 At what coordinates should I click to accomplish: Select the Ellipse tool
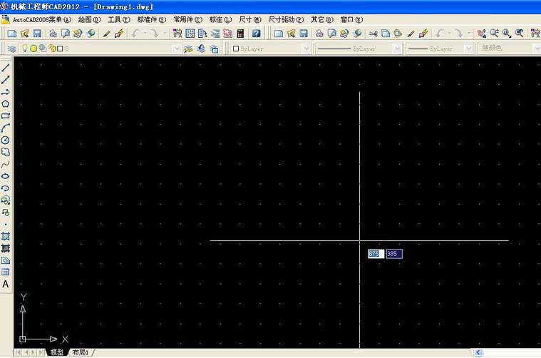[x=6, y=176]
